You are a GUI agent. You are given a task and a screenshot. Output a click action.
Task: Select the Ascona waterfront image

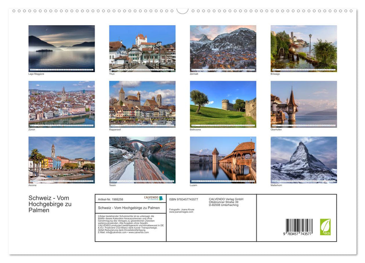click(62, 160)
